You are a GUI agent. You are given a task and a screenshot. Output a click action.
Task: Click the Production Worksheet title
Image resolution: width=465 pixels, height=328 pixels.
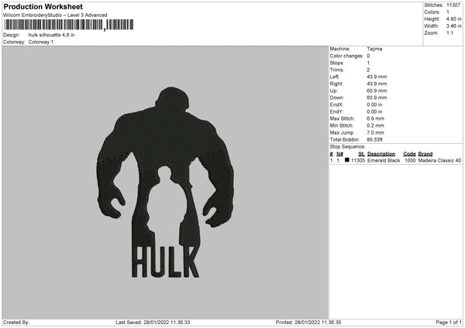tap(43, 6)
